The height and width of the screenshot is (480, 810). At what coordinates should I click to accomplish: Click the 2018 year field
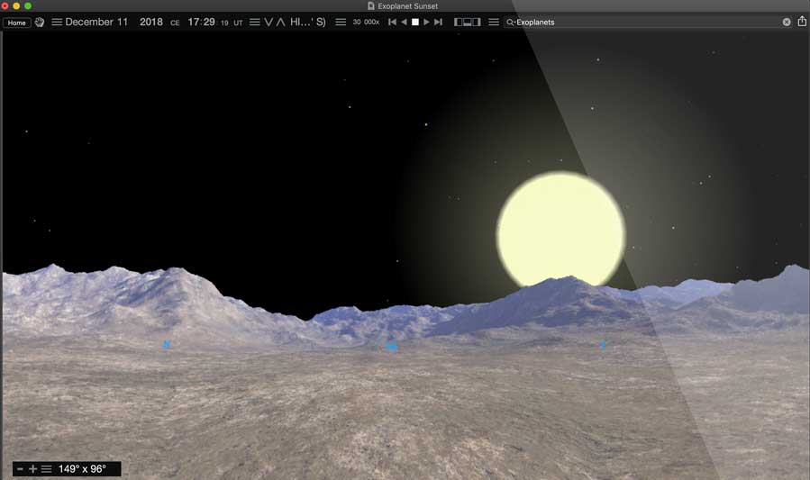(x=151, y=23)
